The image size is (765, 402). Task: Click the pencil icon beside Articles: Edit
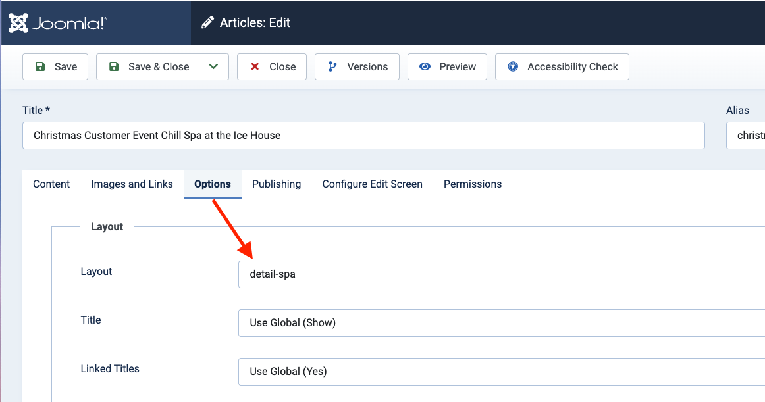click(x=207, y=23)
